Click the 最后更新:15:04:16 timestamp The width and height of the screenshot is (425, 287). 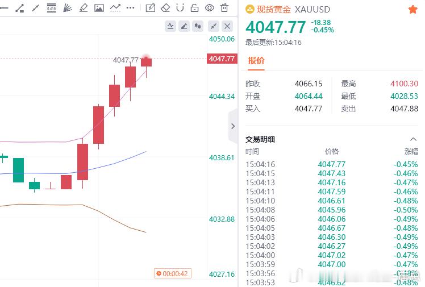[x=273, y=43]
